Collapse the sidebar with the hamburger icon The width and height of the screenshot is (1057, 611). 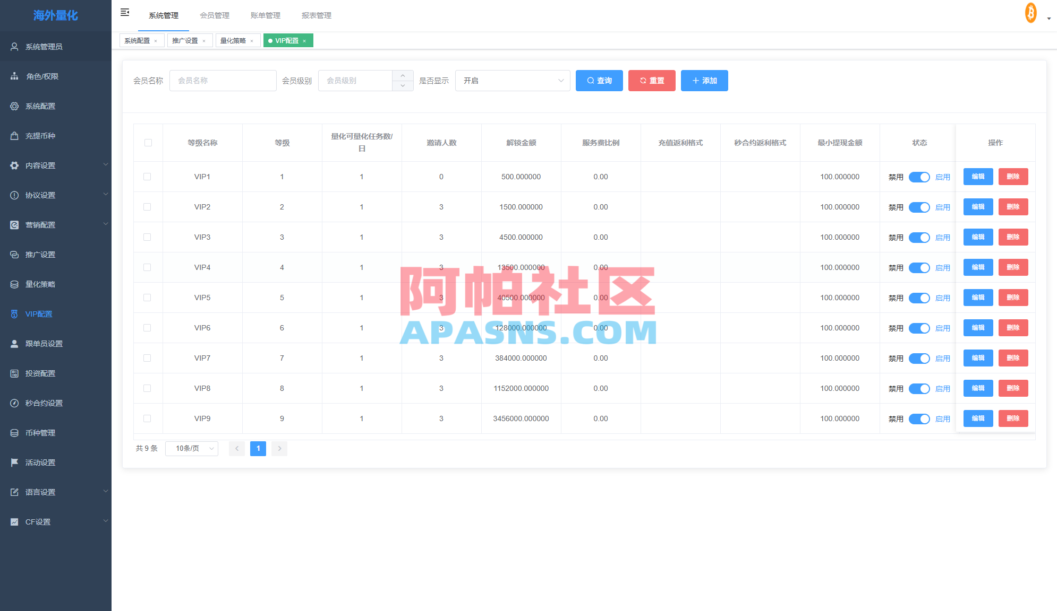click(125, 12)
